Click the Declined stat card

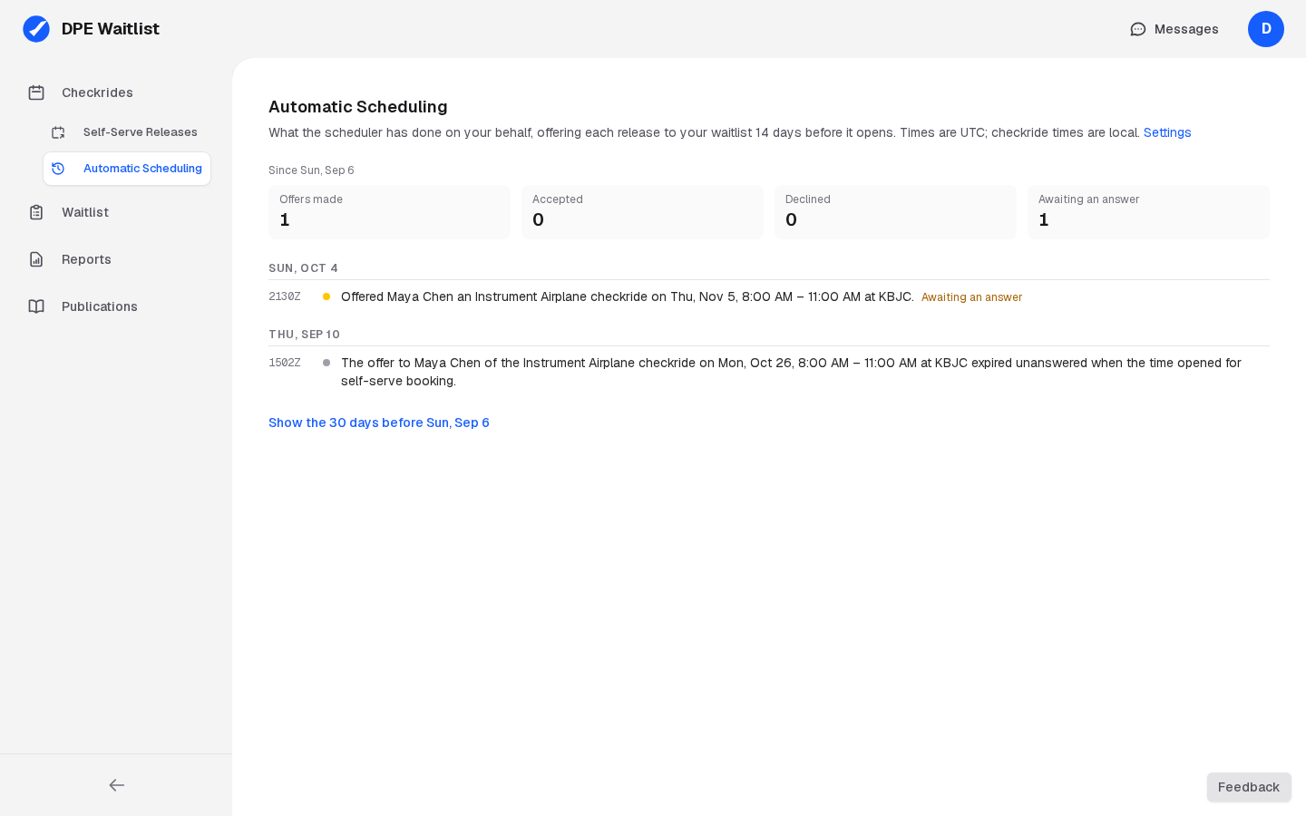(895, 212)
